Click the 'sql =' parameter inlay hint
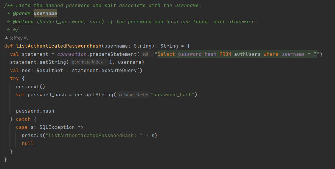The image size is (335, 169). tap(147, 54)
